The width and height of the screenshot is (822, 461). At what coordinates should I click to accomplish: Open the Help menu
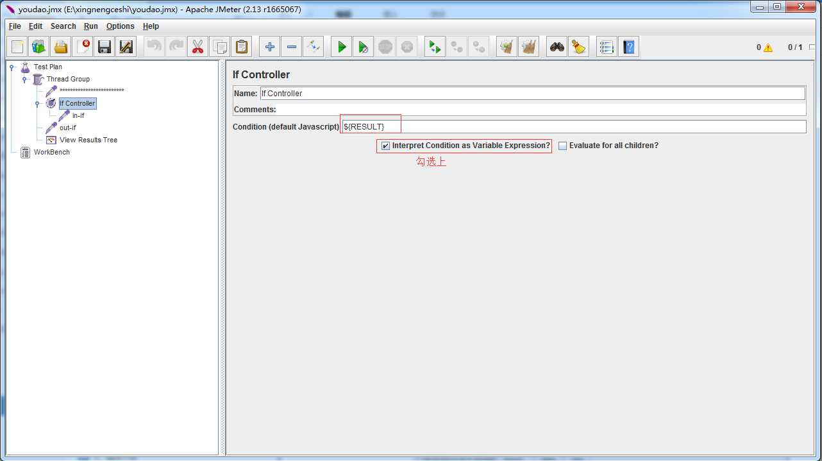pos(151,26)
